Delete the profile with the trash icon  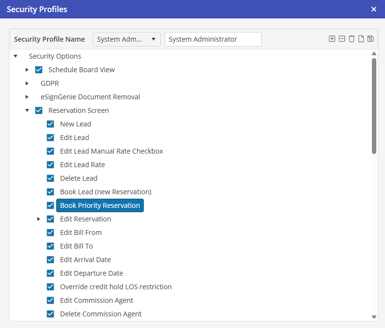click(x=352, y=39)
